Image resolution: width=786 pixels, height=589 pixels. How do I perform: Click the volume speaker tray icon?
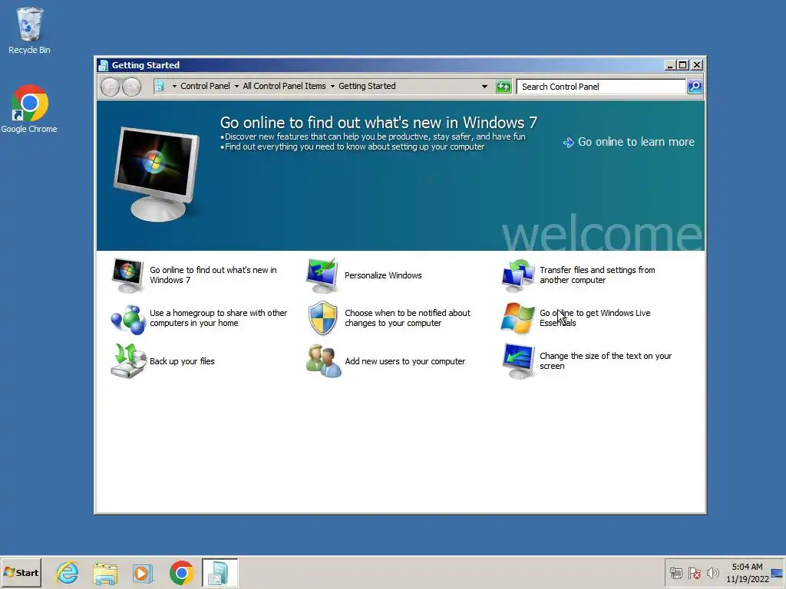(x=712, y=573)
